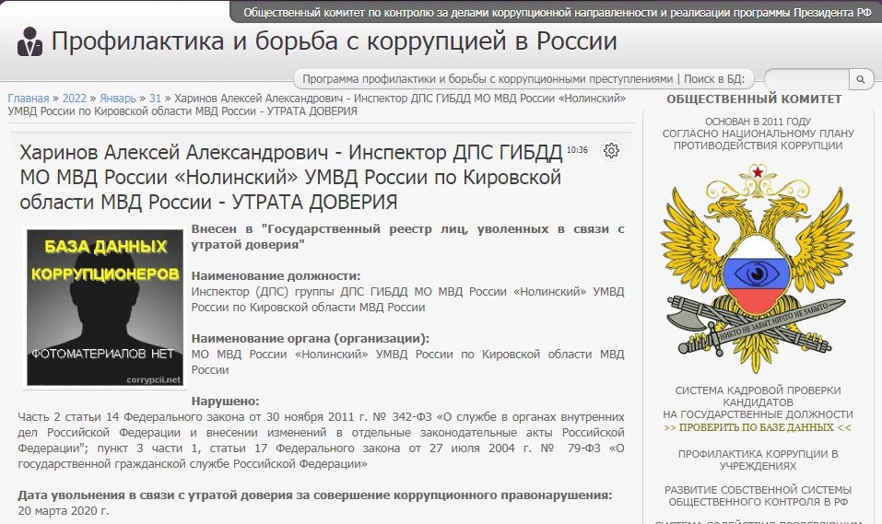
Task: Open the gear settings icon beside title
Action: [x=611, y=151]
